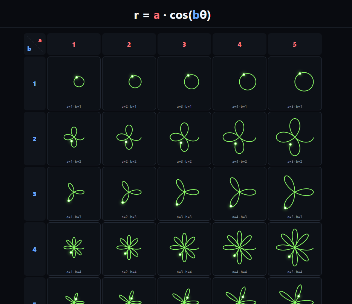352x304 pixels.
Task: Click column header a = 2
Action: (129, 44)
